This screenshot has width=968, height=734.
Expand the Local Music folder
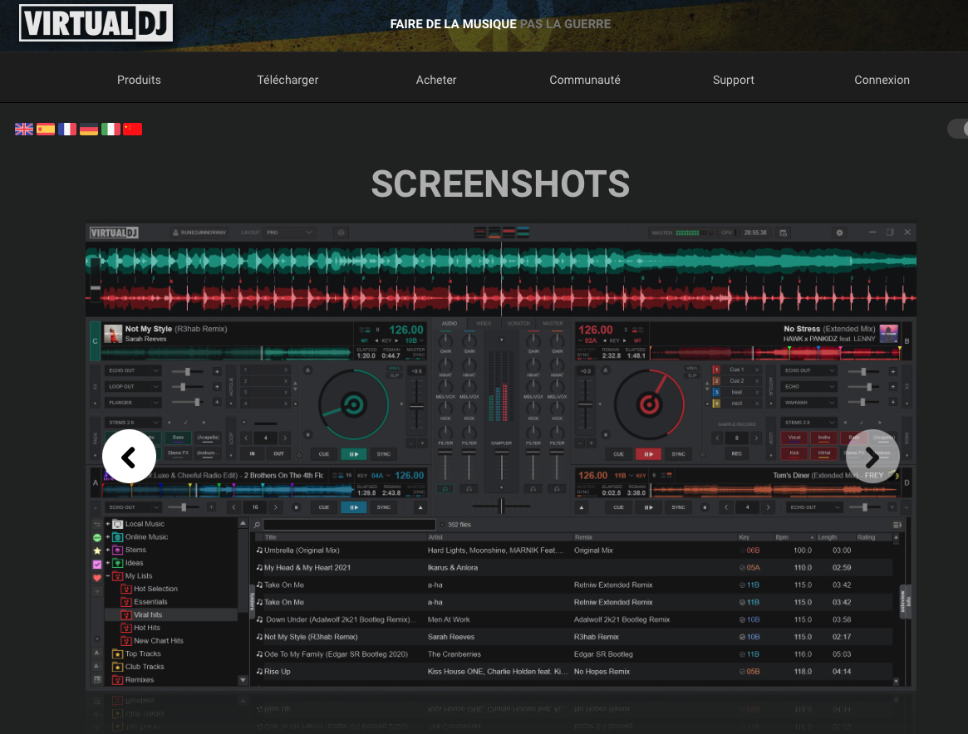click(108, 524)
